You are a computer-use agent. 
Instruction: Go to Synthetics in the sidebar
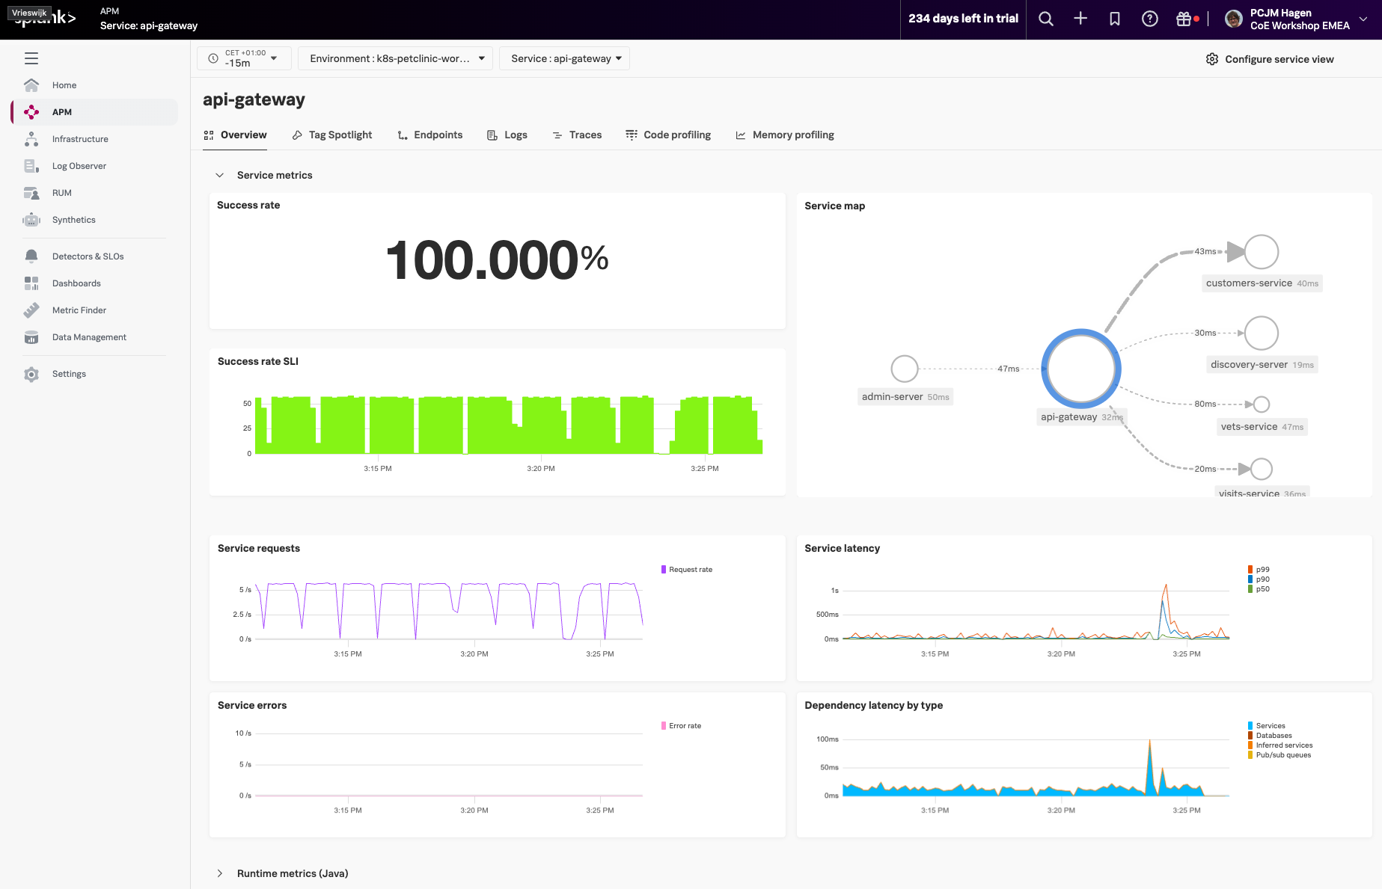pyautogui.click(x=73, y=220)
